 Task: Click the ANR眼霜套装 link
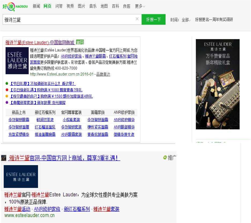(x=72, y=134)
